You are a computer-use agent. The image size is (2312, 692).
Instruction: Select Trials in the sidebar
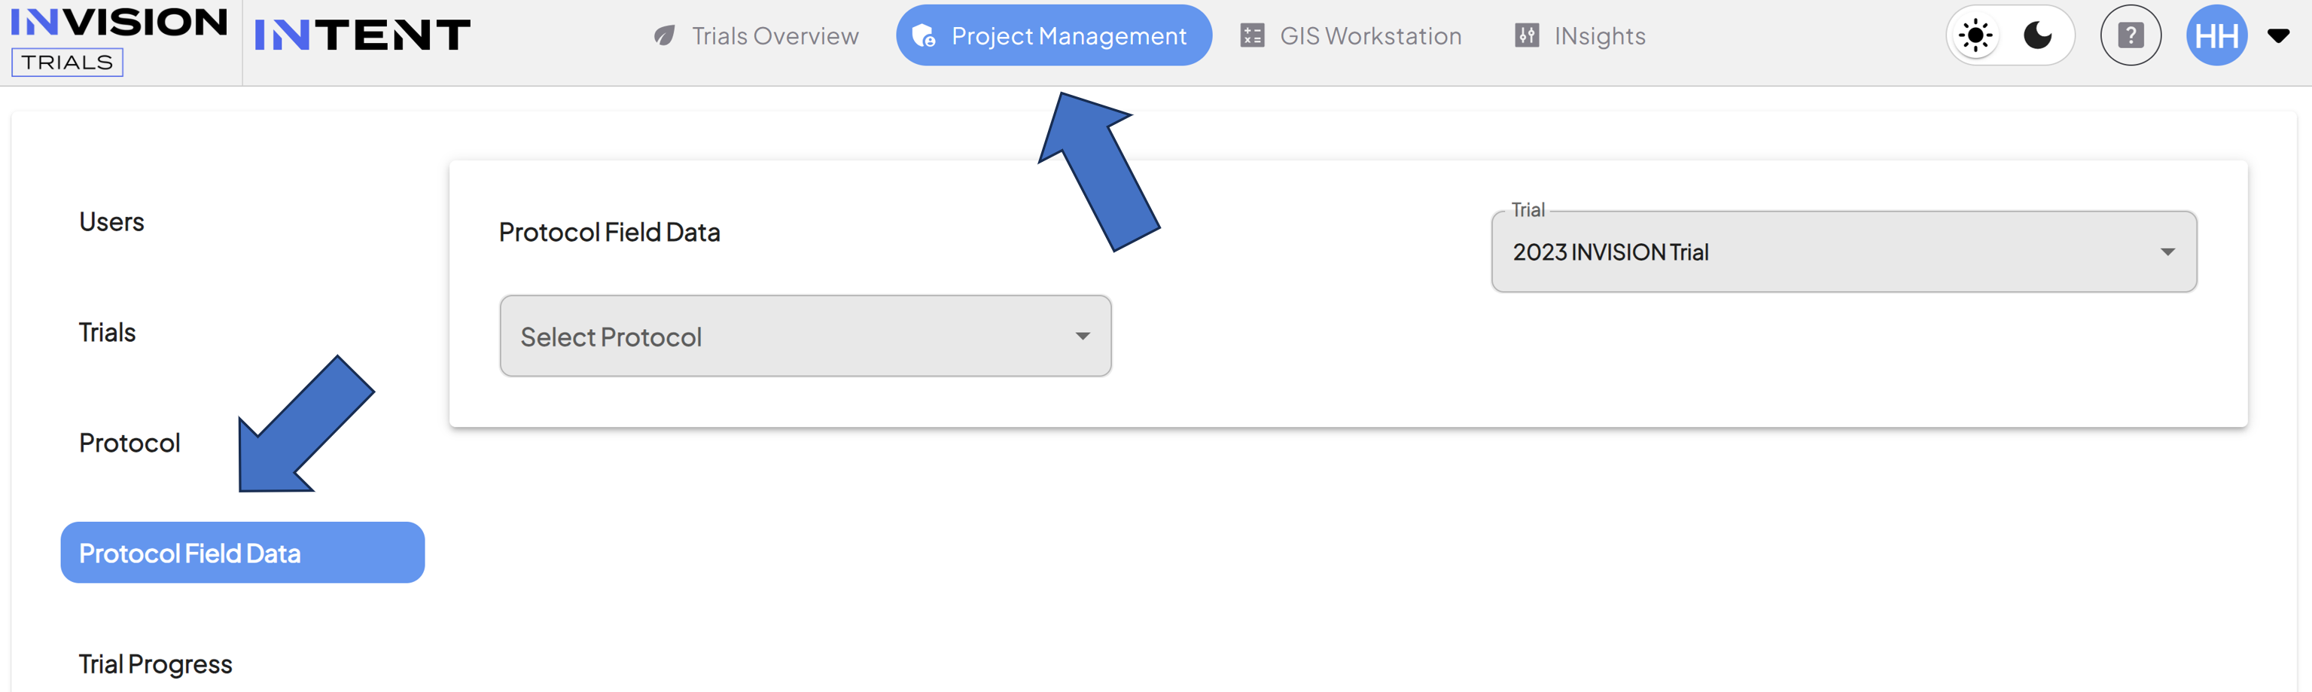tap(107, 332)
